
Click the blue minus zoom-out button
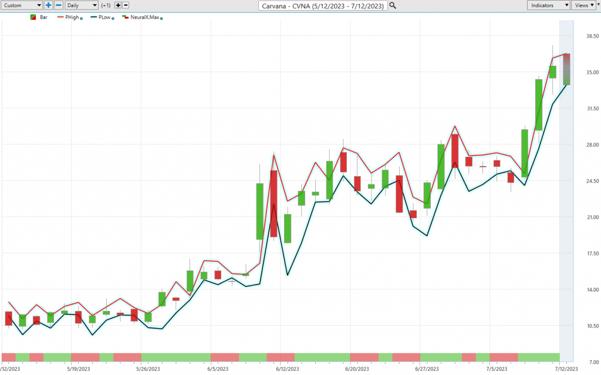[x=59, y=5]
